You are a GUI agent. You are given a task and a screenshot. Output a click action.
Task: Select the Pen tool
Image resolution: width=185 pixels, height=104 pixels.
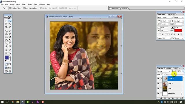(6, 46)
